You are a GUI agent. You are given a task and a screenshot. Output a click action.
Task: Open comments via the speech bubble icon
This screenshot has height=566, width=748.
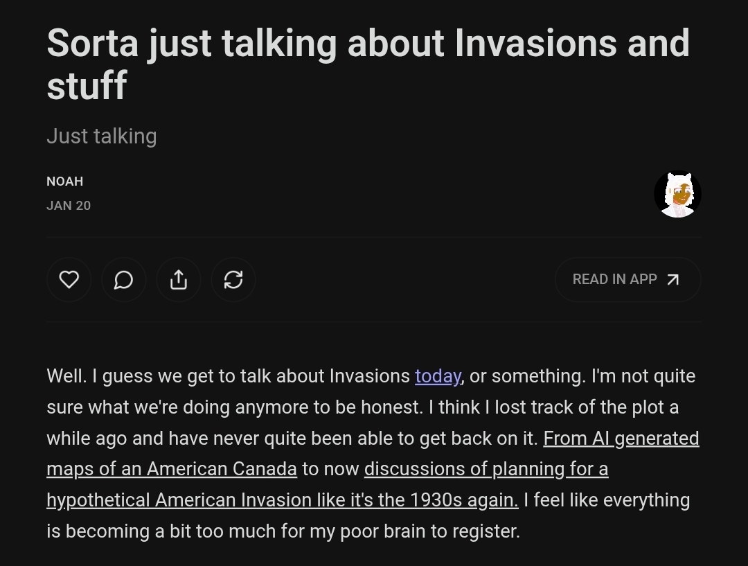123,279
